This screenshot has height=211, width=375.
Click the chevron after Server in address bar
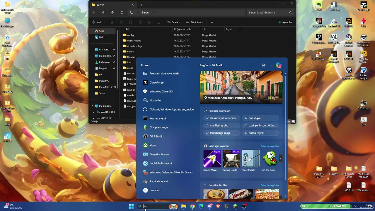pyautogui.click(x=154, y=13)
